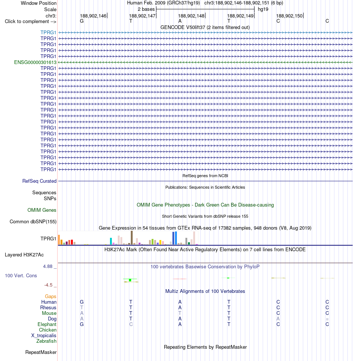The width and height of the screenshot is (353, 361).
Task: Click the Zebrafish species label
Action: click(x=46, y=341)
